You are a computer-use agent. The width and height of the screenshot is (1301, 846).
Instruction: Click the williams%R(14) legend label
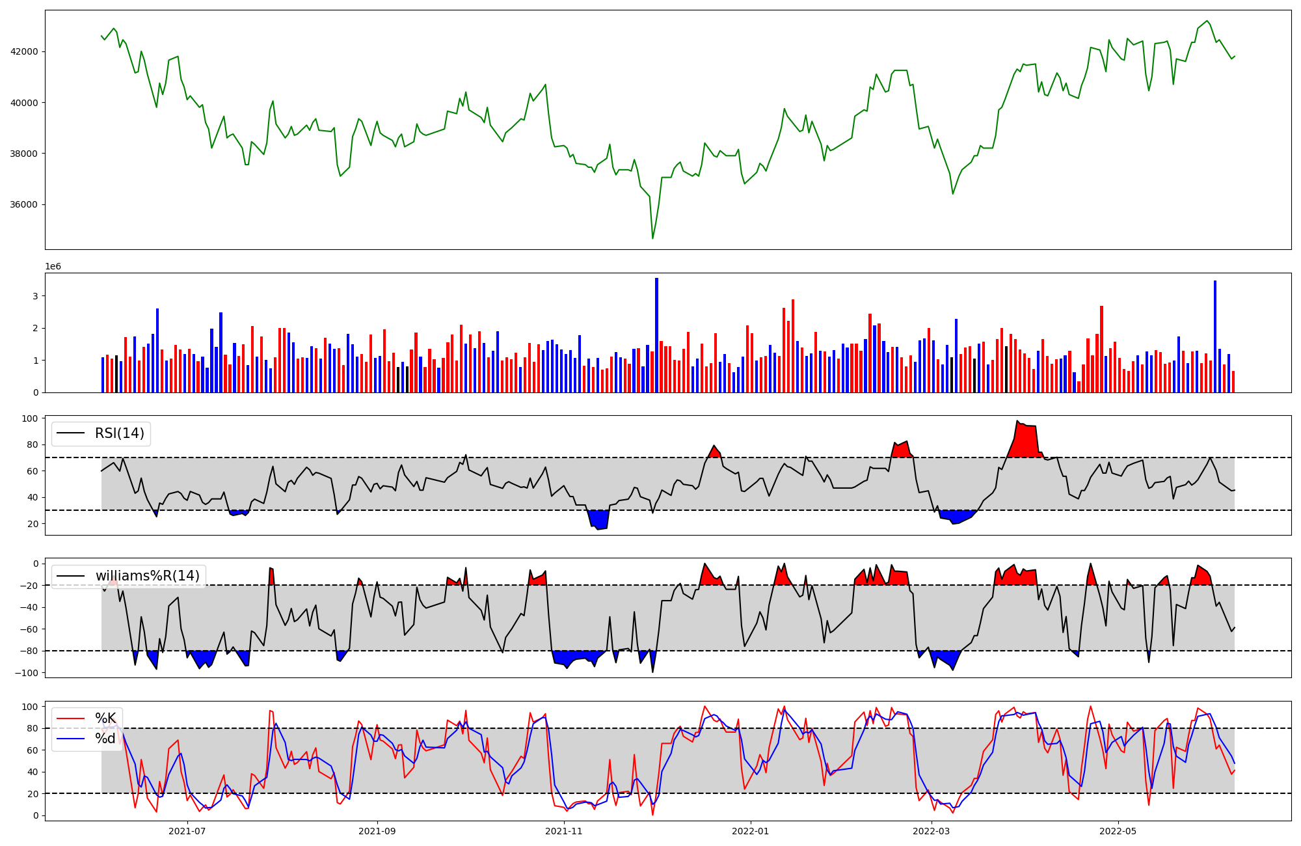coord(148,576)
